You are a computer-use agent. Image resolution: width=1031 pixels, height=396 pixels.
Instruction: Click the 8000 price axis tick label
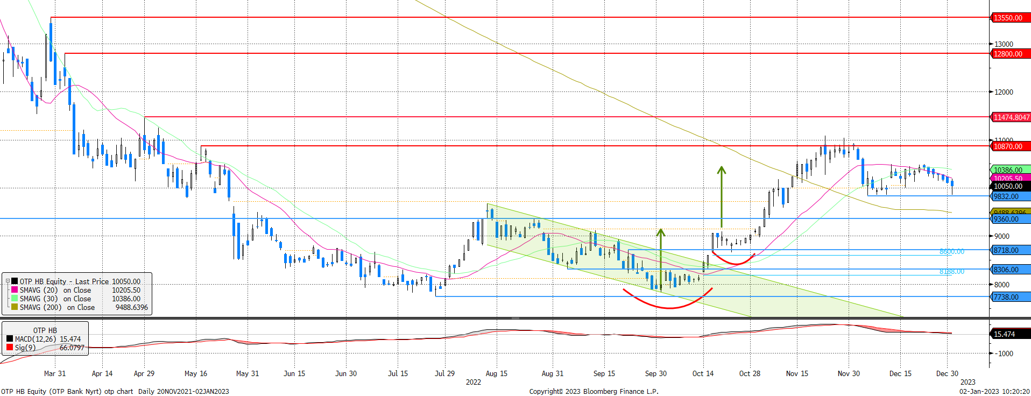pyautogui.click(x=1001, y=285)
